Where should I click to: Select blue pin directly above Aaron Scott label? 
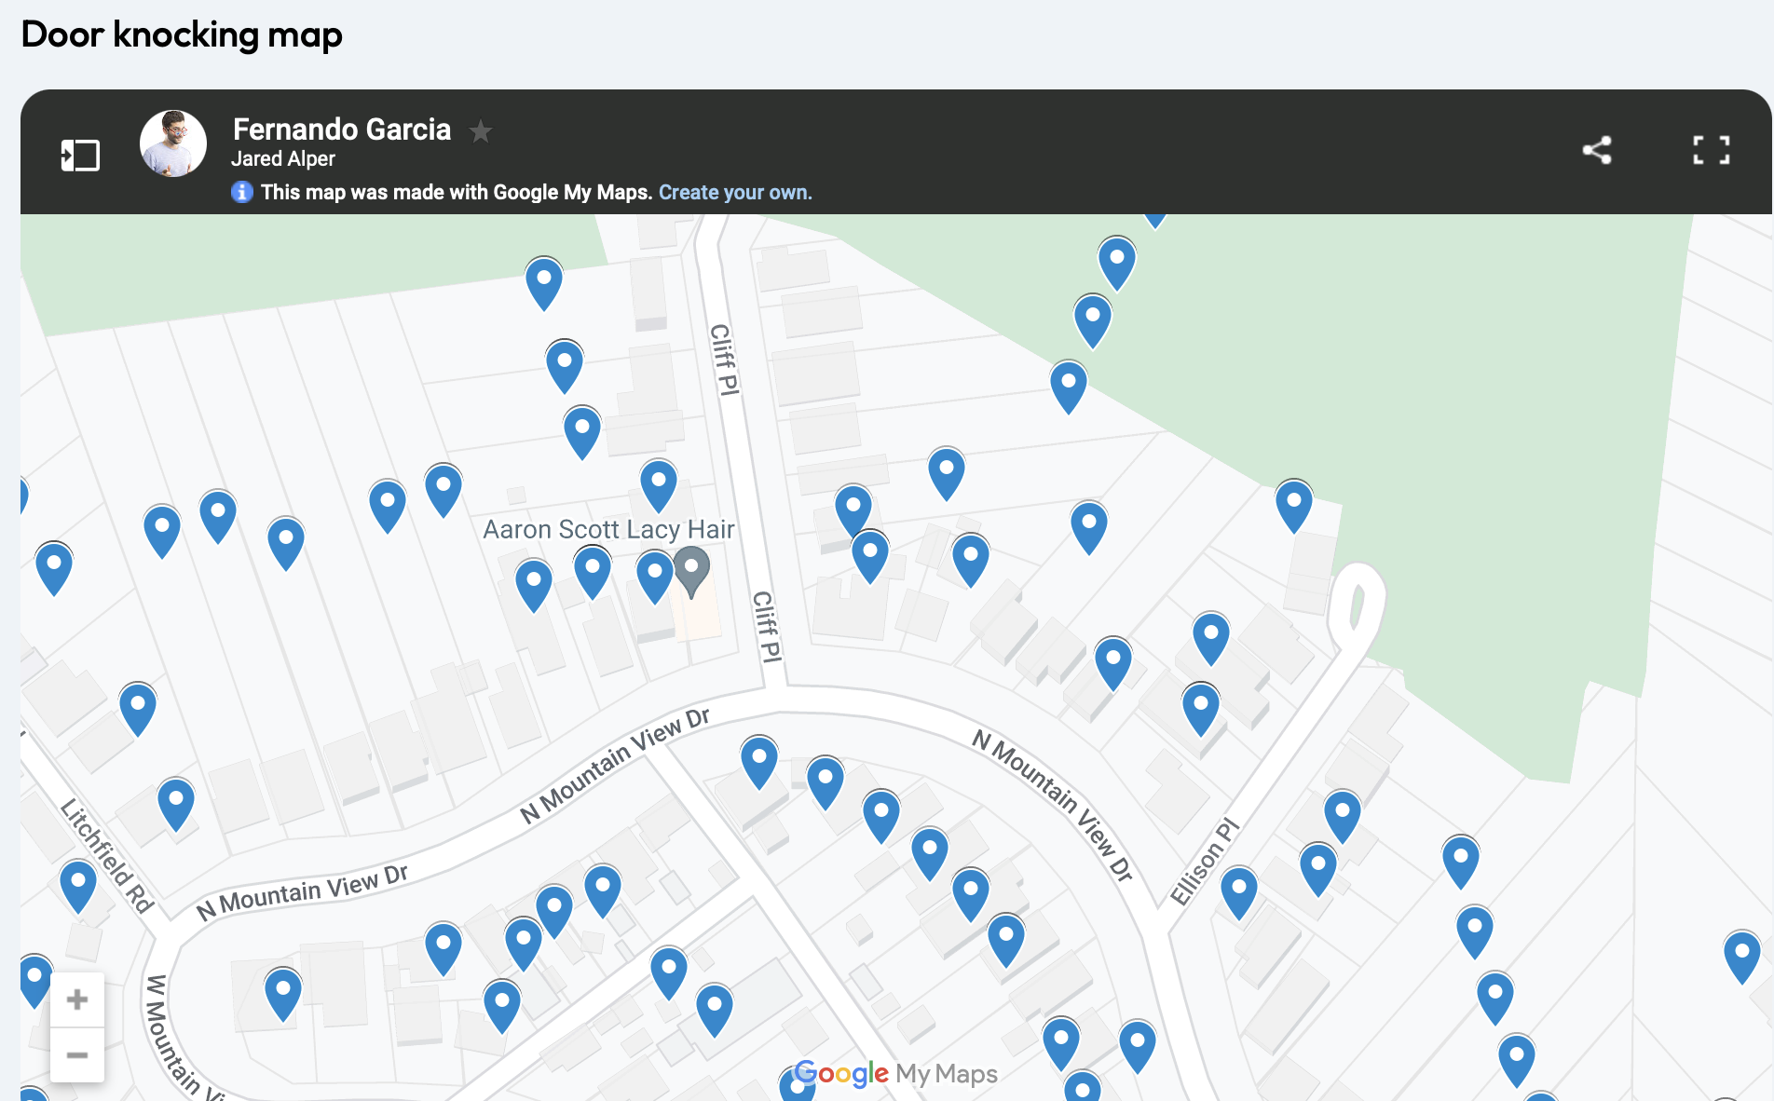point(658,481)
